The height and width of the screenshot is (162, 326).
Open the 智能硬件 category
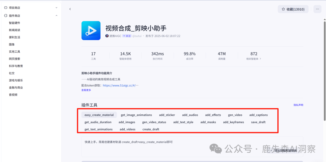[14, 23]
